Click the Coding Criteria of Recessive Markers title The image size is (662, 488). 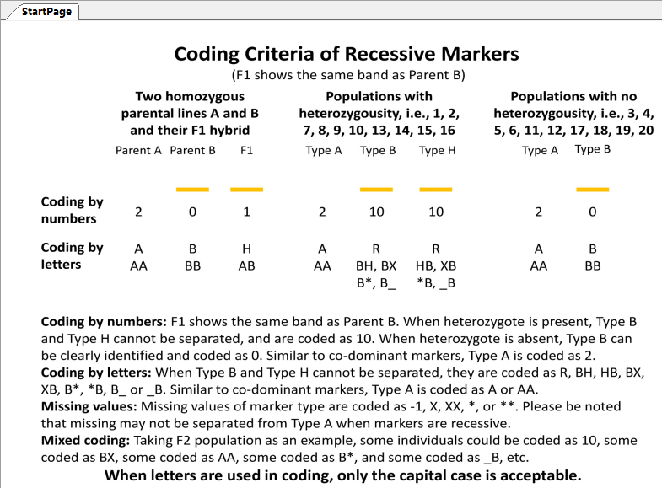pyautogui.click(x=347, y=54)
